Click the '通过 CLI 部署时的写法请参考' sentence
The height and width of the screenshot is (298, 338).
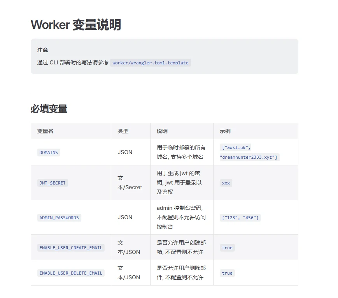(73, 63)
